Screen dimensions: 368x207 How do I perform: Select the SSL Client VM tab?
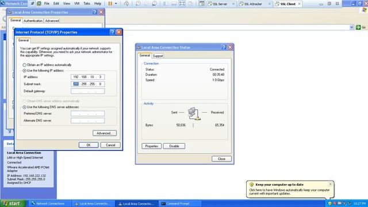pos(287,4)
